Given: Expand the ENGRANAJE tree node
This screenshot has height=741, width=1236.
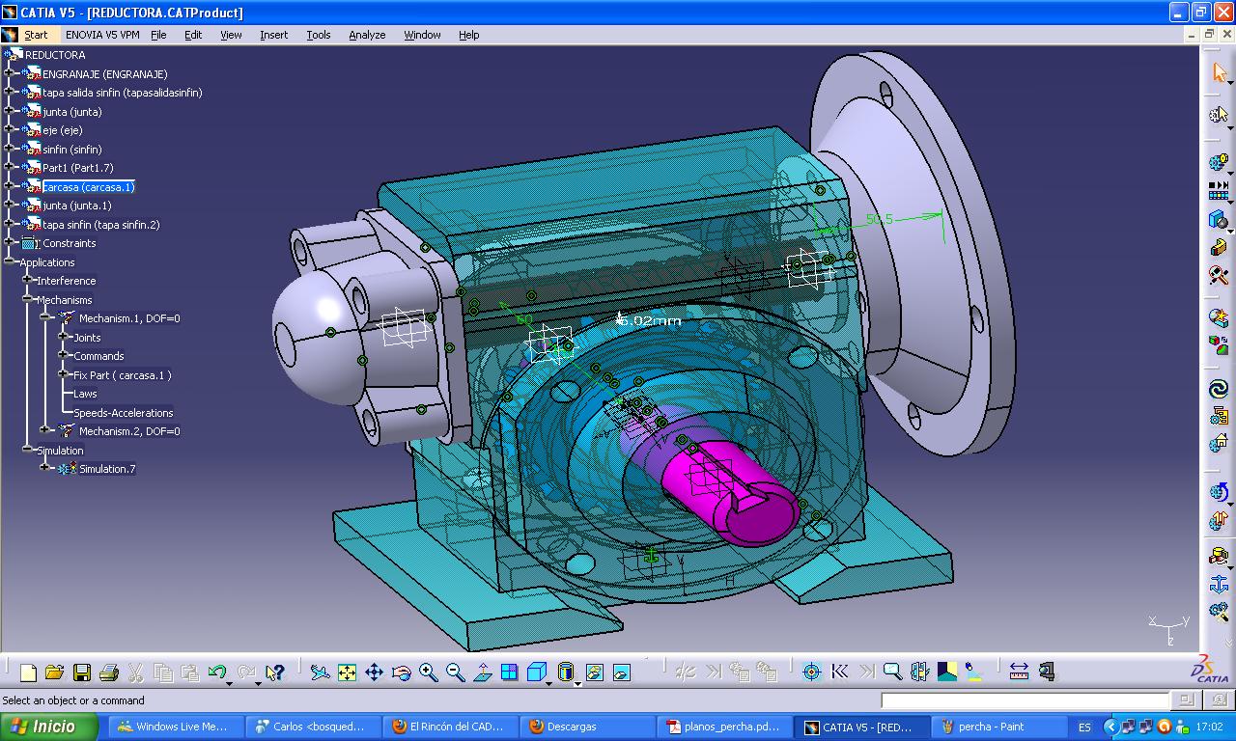Looking at the screenshot, I should [x=10, y=73].
